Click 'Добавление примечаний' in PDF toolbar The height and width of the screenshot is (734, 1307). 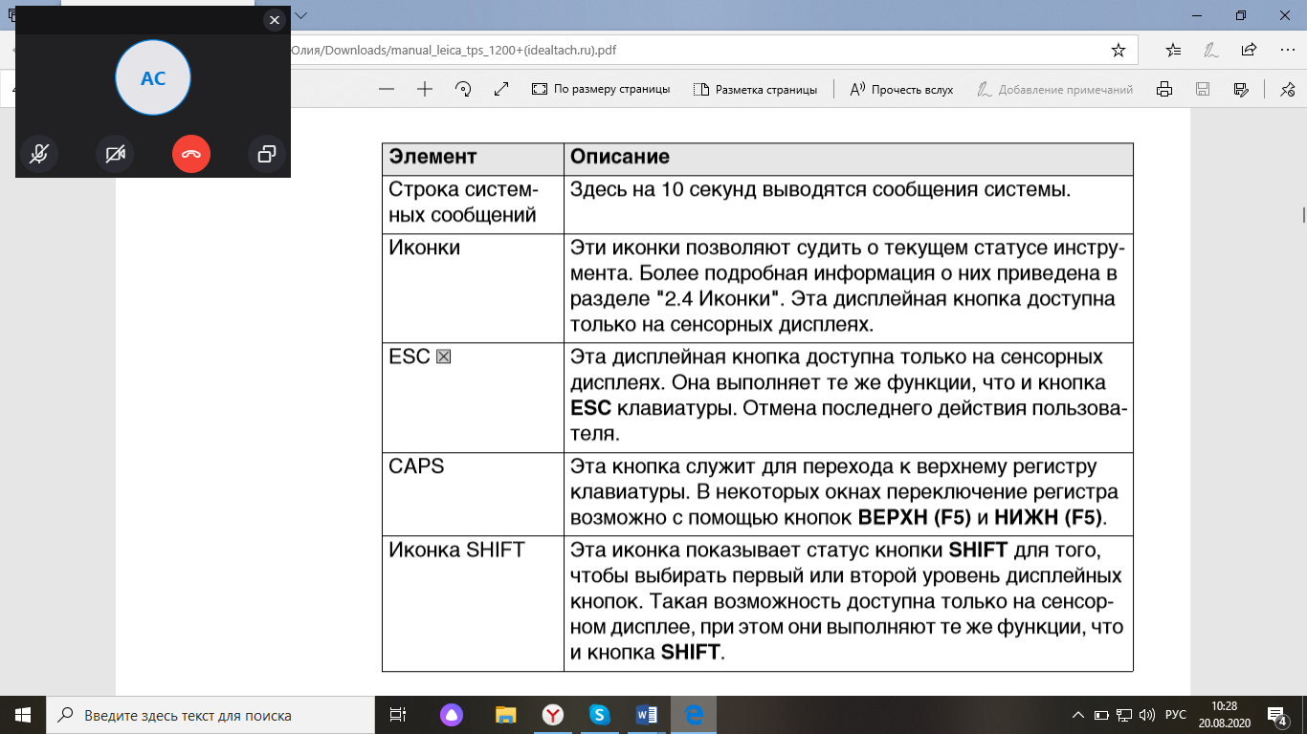click(x=1054, y=89)
